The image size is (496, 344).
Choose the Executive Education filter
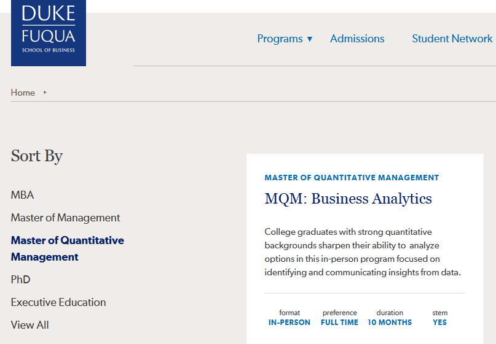click(x=58, y=302)
